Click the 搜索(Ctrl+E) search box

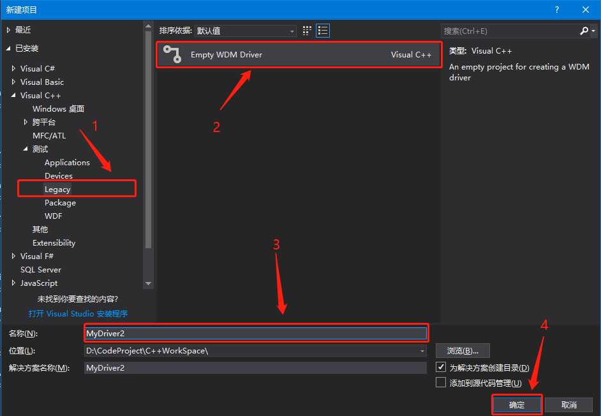(x=510, y=31)
